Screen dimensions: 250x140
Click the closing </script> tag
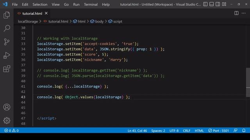click(47, 118)
